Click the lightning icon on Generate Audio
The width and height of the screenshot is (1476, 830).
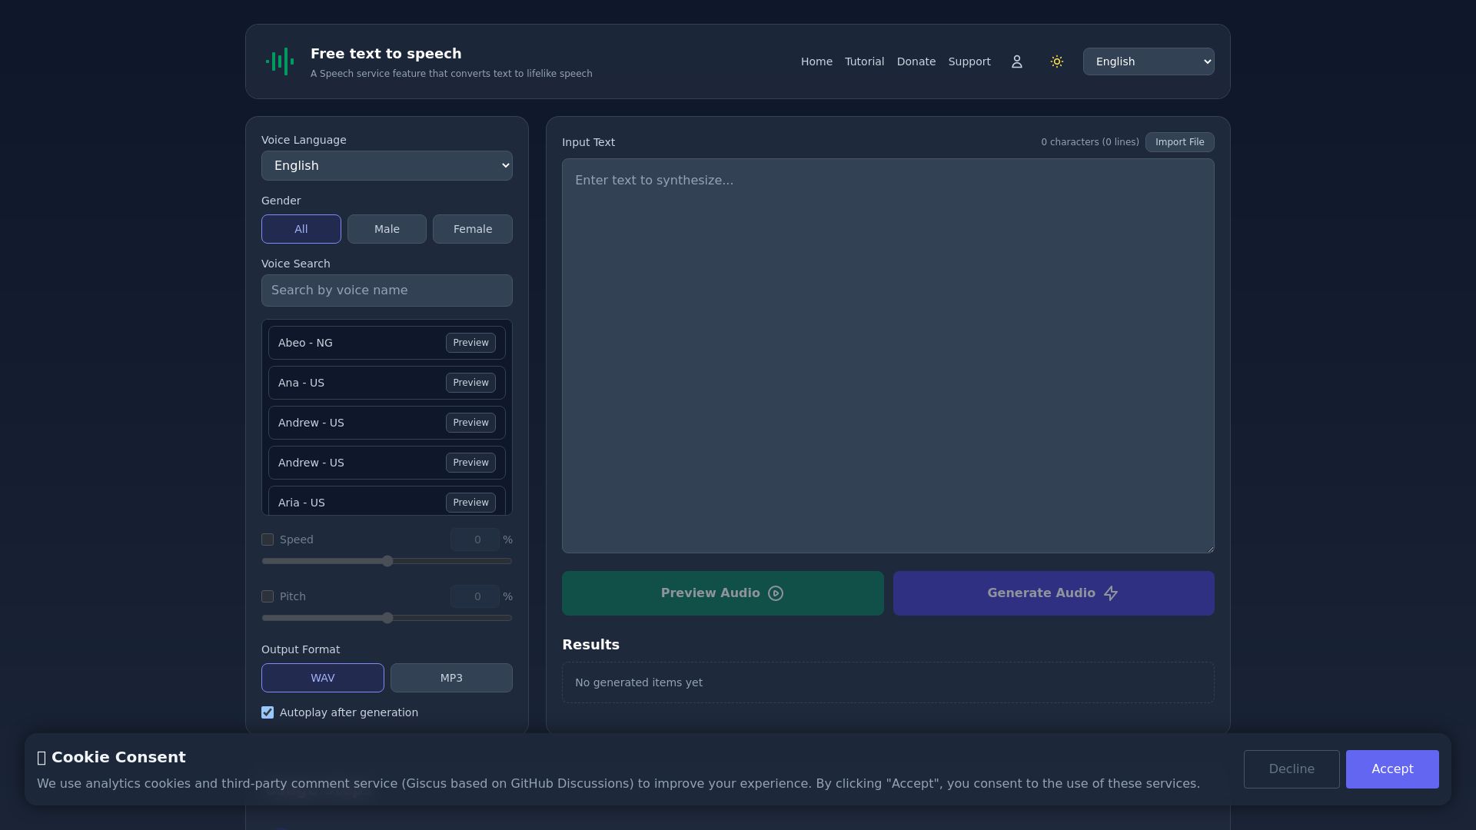pos(1111,593)
